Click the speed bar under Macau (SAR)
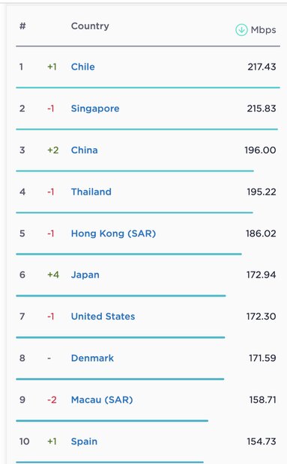This screenshot has height=464, width=287. (x=112, y=421)
